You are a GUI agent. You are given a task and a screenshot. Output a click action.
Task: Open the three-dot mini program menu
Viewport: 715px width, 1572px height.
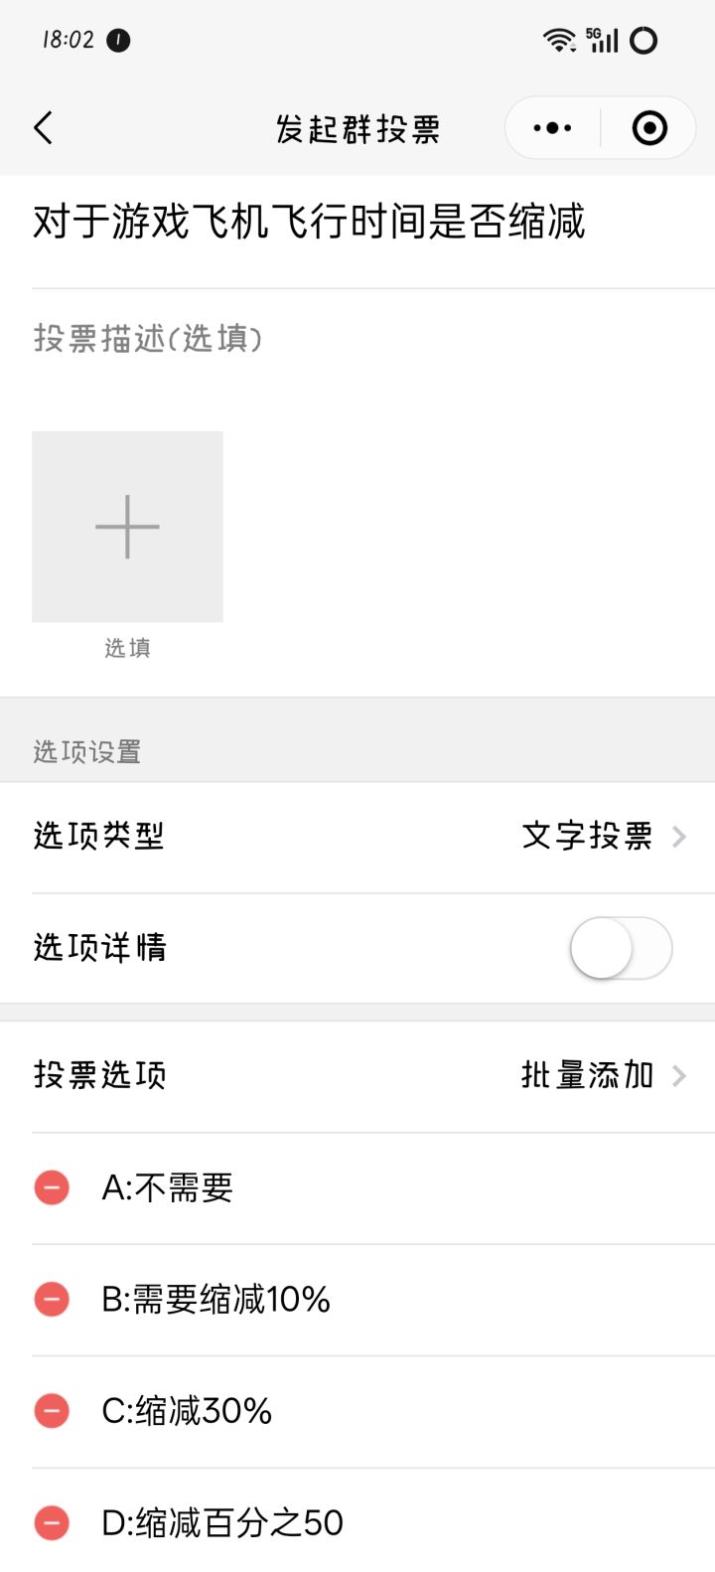click(552, 128)
